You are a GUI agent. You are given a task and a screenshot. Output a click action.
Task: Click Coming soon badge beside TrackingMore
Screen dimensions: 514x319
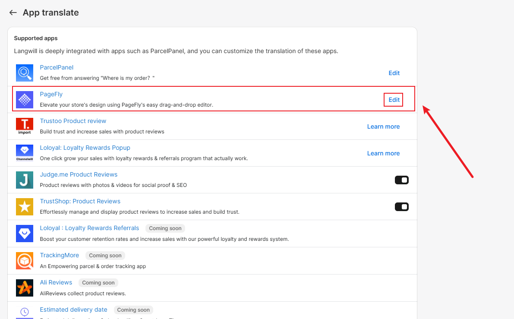coord(105,256)
